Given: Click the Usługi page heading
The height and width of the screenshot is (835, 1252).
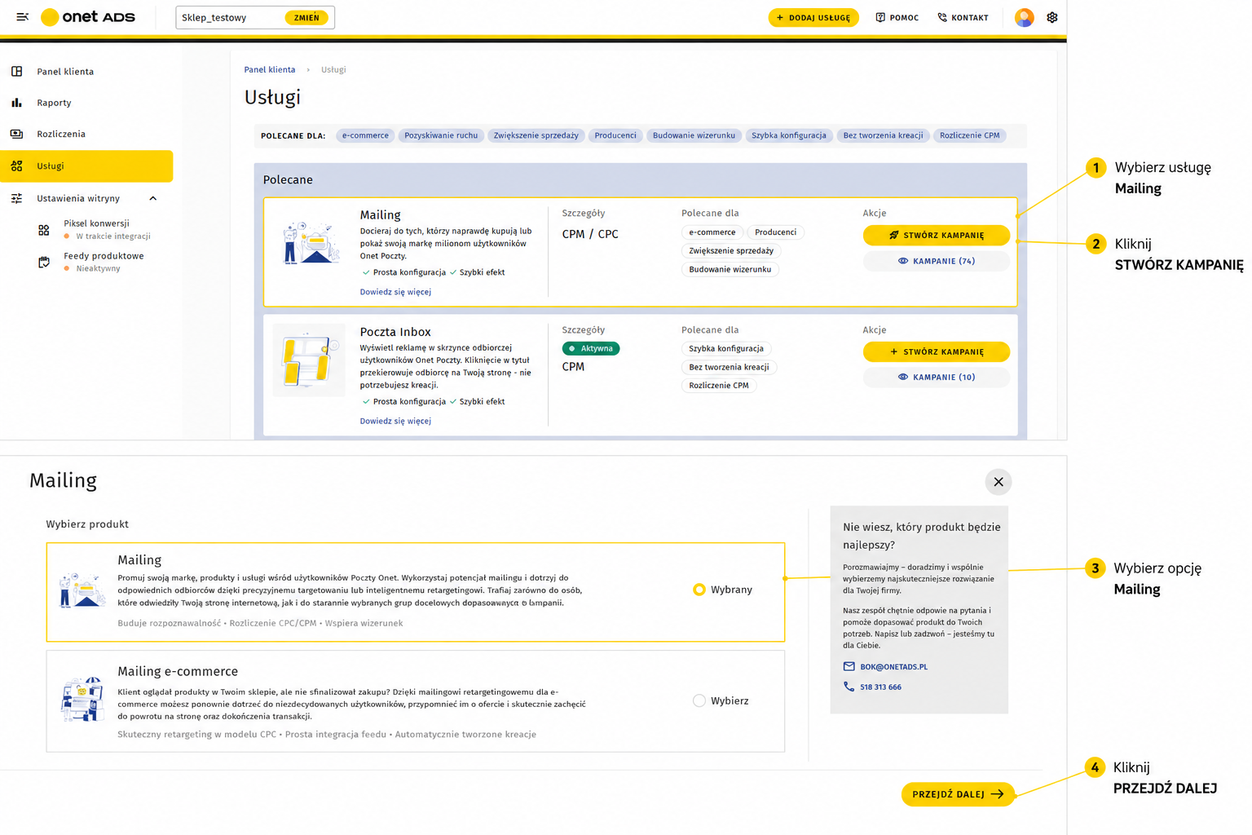Looking at the screenshot, I should point(272,97).
